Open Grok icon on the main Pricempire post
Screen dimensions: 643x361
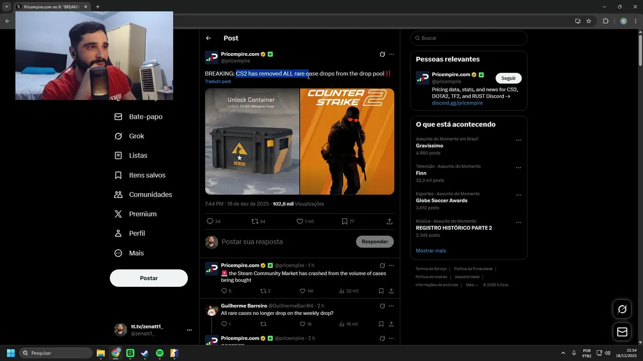[x=382, y=54]
